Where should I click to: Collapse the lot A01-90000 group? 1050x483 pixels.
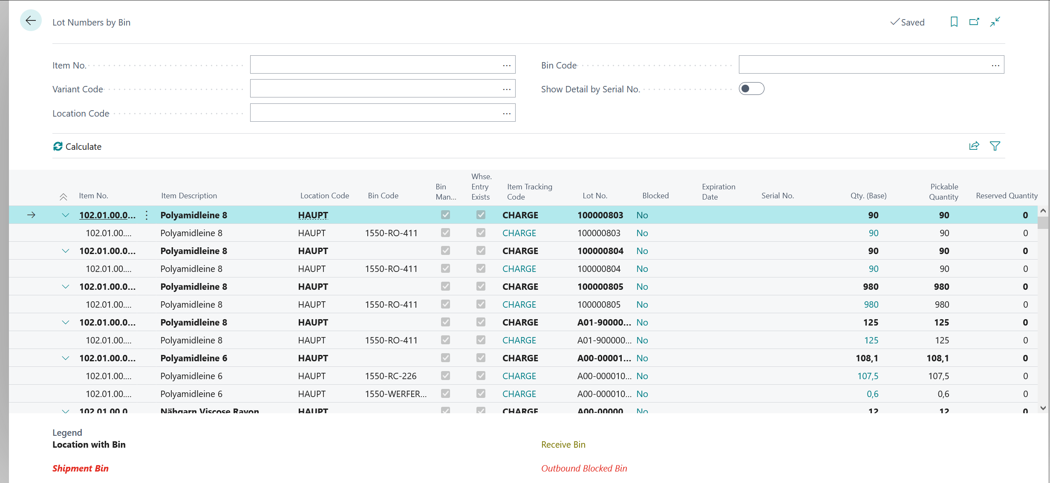pos(65,323)
